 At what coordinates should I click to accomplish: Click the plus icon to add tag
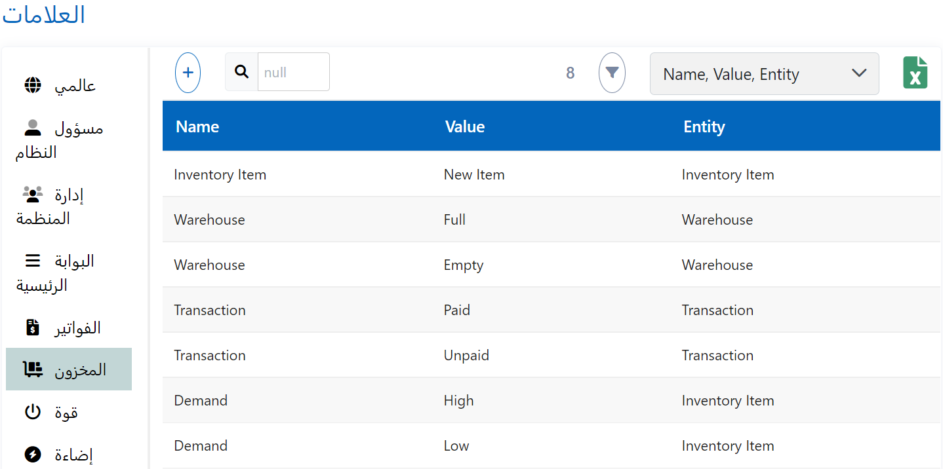pyautogui.click(x=188, y=72)
